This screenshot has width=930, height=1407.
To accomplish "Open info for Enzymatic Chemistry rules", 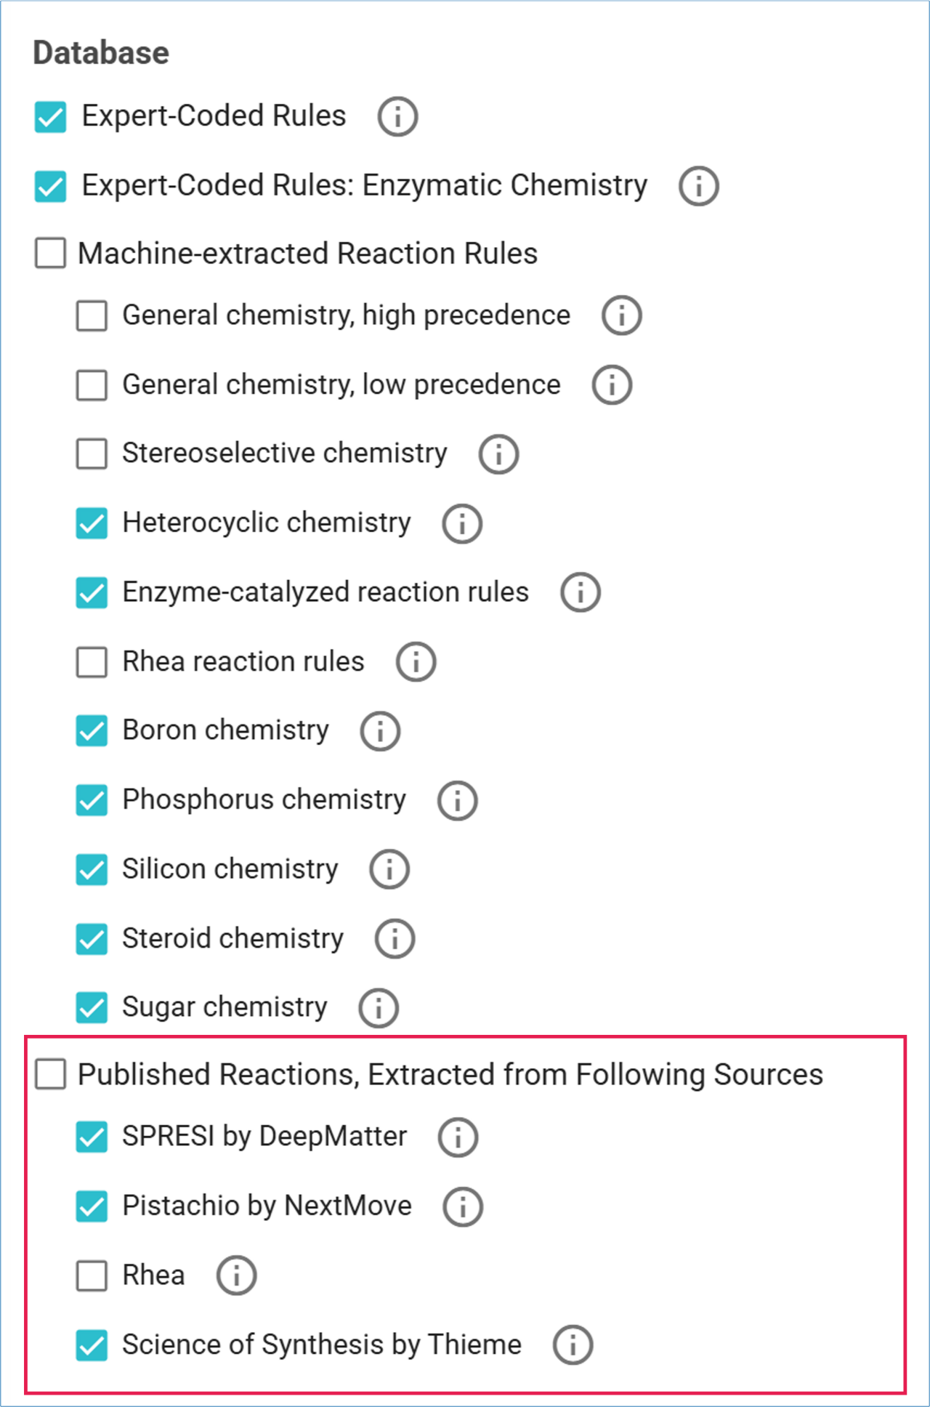I will pyautogui.click(x=699, y=186).
